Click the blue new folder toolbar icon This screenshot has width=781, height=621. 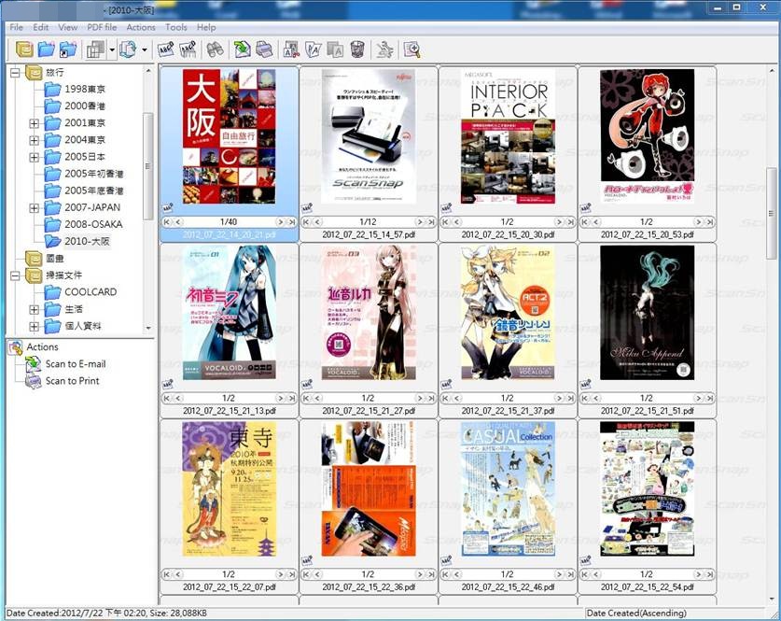(47, 49)
